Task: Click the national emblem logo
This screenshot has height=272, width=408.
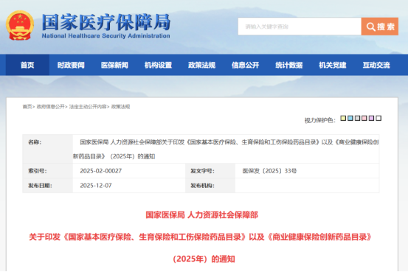Action: [20, 25]
